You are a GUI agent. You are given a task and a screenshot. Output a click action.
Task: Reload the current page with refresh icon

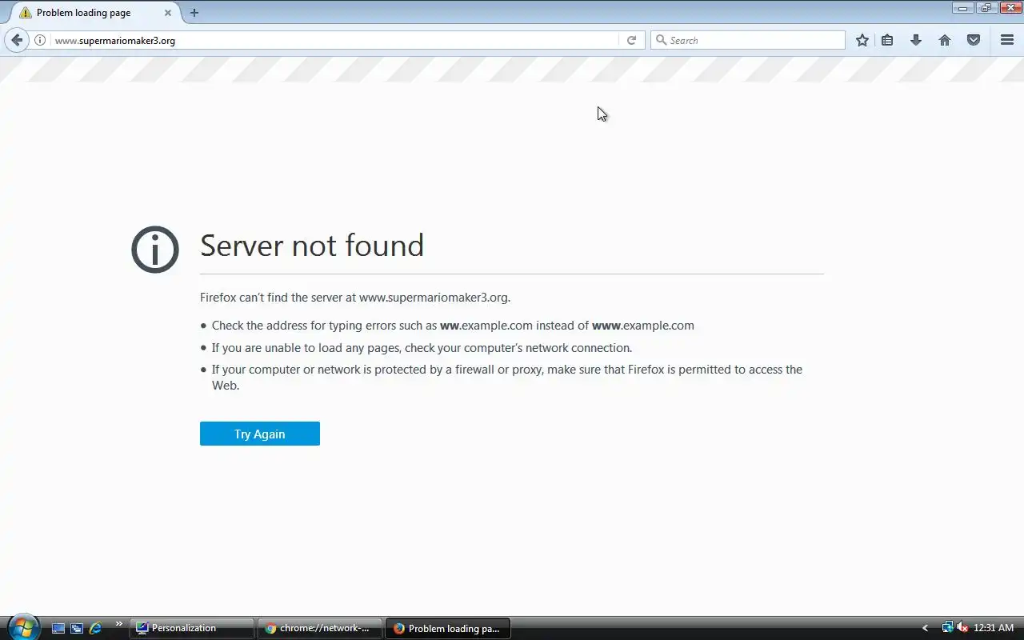pyautogui.click(x=631, y=40)
